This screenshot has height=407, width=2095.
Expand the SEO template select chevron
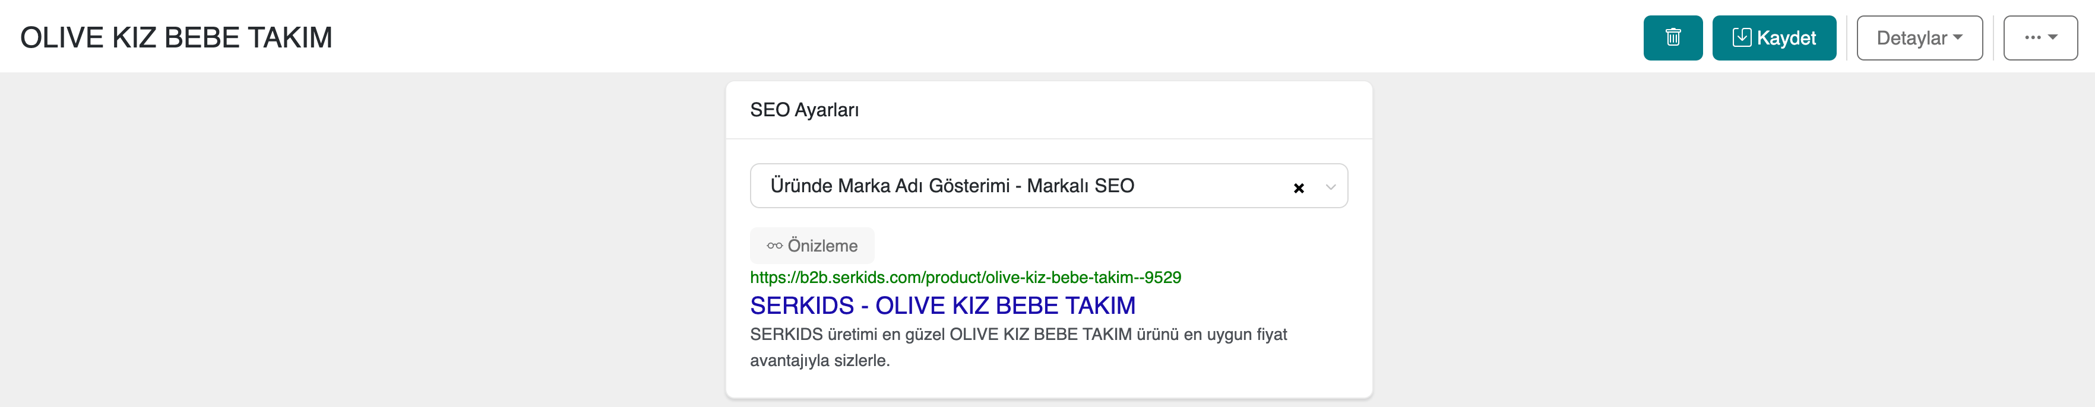click(x=1331, y=187)
